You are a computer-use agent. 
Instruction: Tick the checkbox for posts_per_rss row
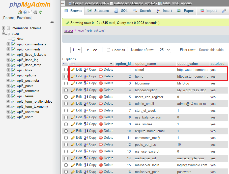pos(66,145)
